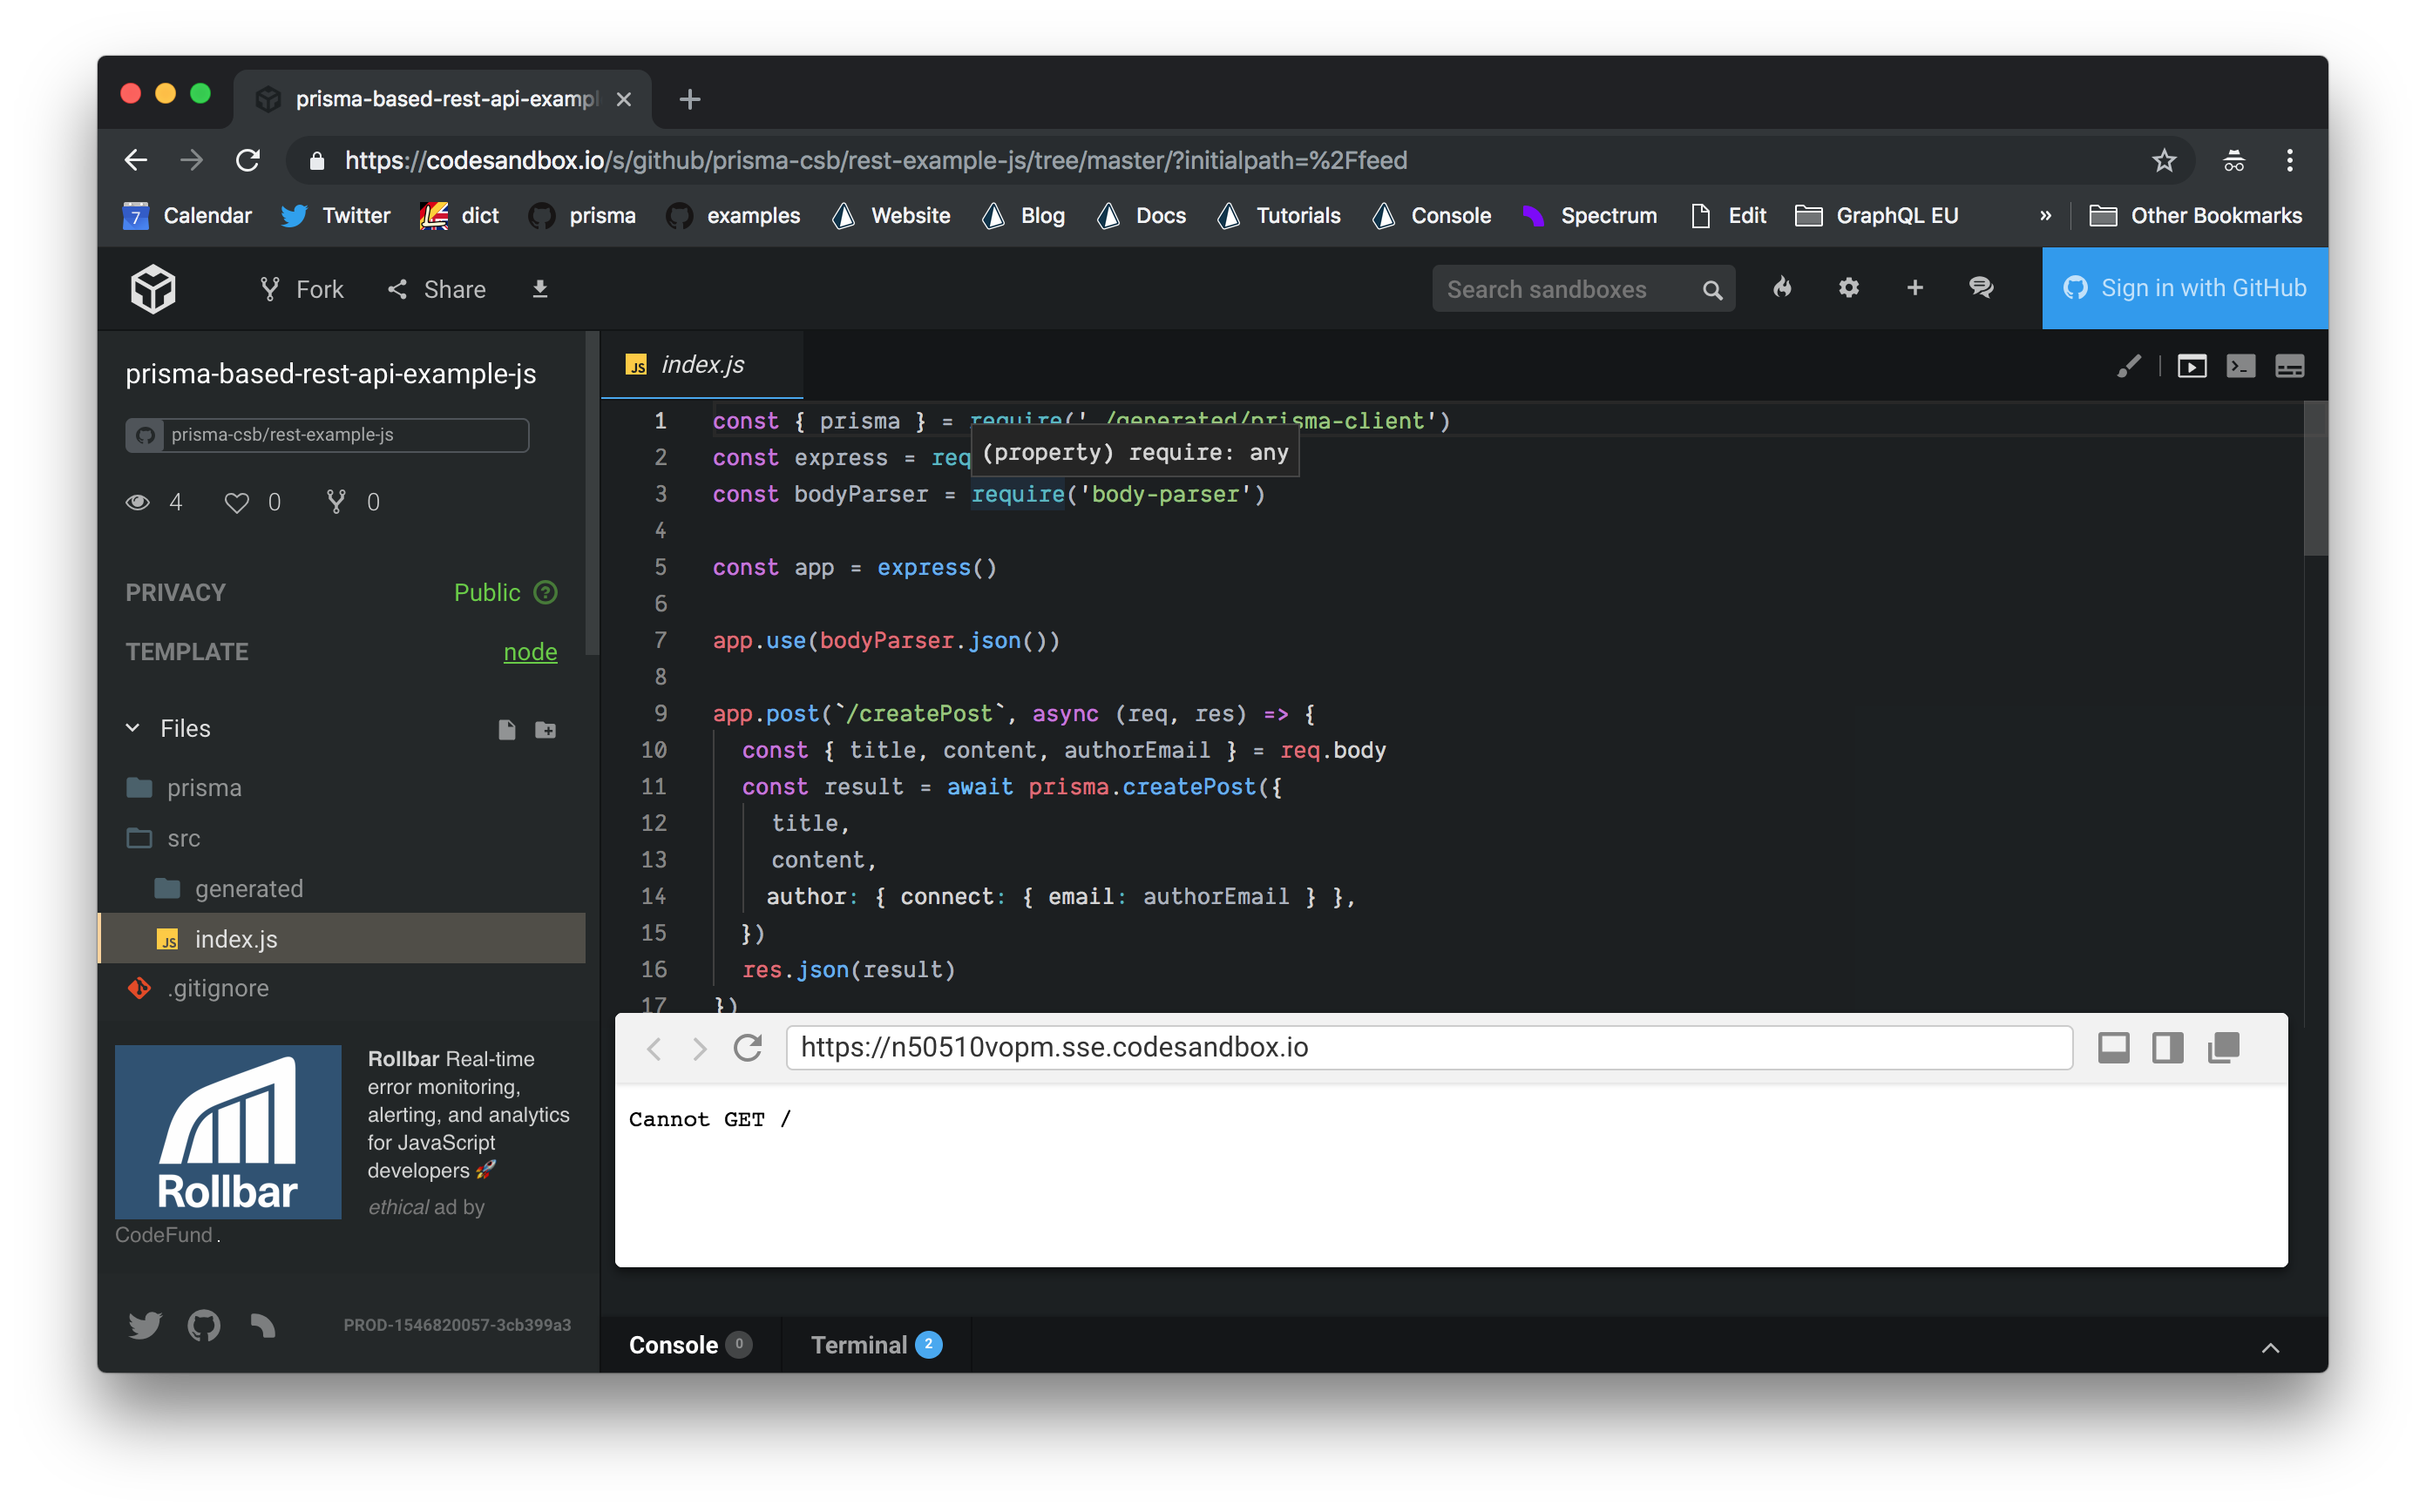Collapse the Files tree section
This screenshot has height=1512, width=2426.
[x=133, y=727]
